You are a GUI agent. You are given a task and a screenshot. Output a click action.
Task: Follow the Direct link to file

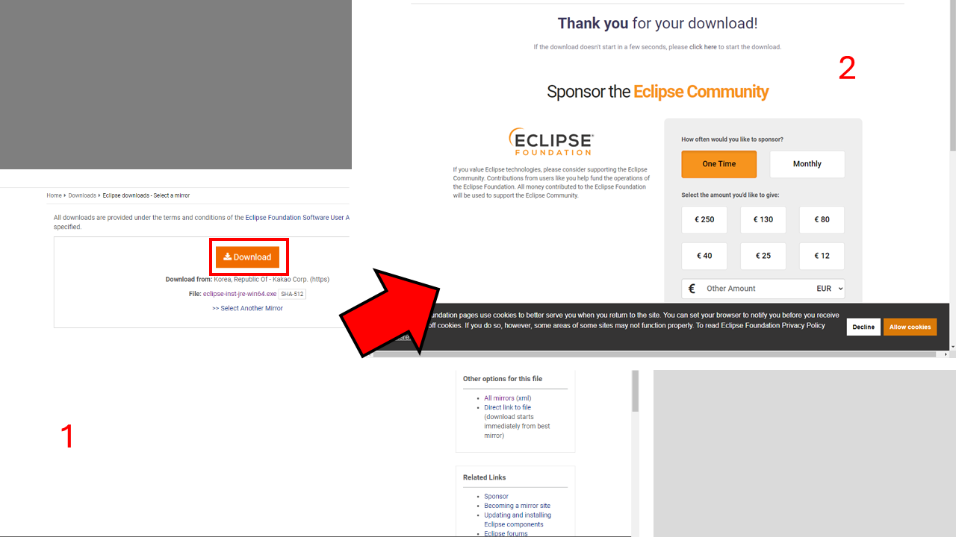coord(508,407)
